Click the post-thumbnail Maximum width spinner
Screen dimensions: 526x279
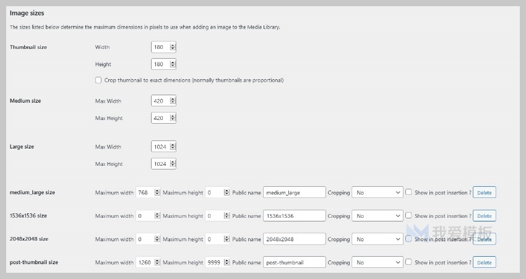click(x=157, y=262)
